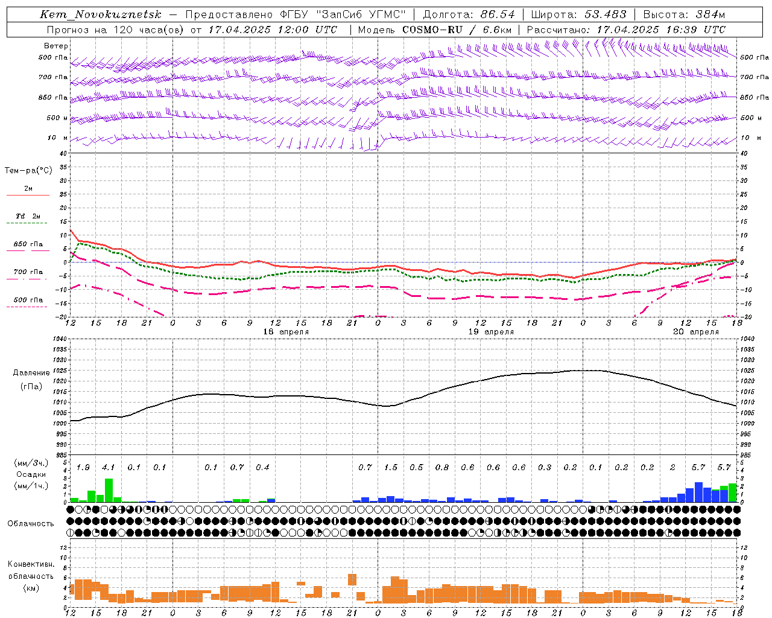This screenshot has width=772, height=618.
Task: Click the tallest green precipitation bar
Action: [x=109, y=490]
